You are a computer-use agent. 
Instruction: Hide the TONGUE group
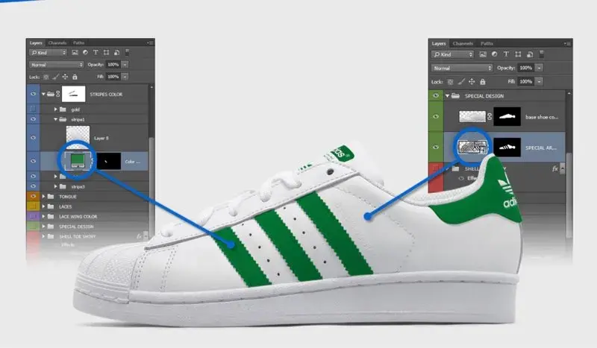tap(33, 196)
